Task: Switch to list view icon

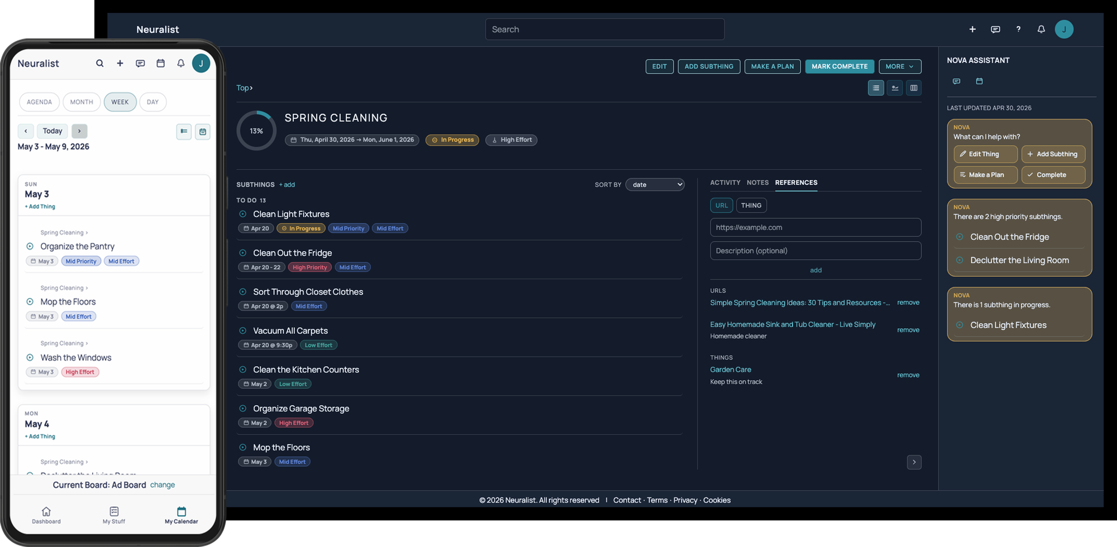Action: (x=876, y=88)
